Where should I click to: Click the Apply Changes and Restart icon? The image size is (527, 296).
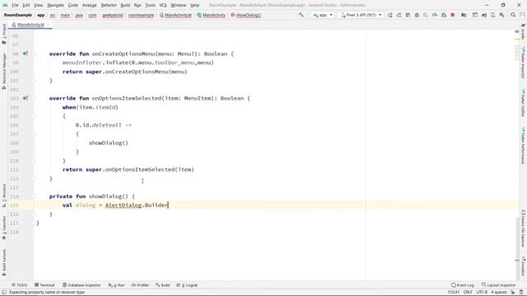(399, 15)
